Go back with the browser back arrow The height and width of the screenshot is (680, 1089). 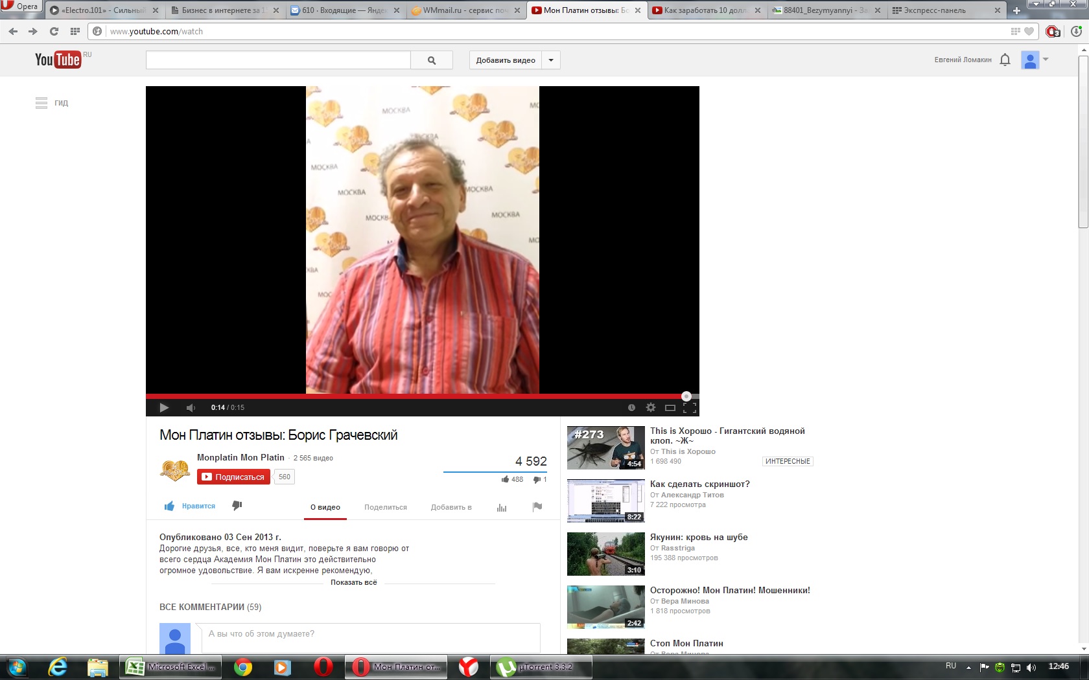[13, 31]
